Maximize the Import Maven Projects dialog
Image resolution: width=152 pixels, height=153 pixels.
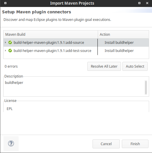(140, 3)
